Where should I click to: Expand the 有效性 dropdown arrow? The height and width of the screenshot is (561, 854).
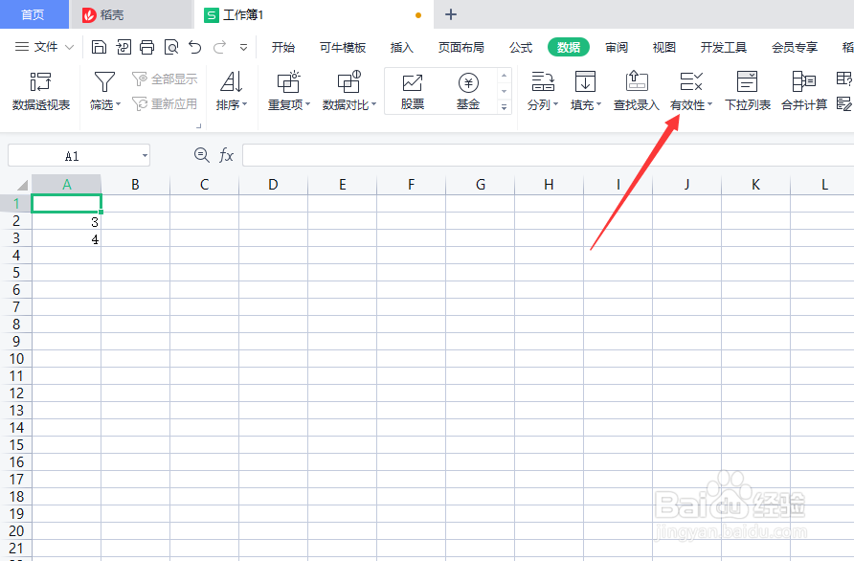coord(709,104)
